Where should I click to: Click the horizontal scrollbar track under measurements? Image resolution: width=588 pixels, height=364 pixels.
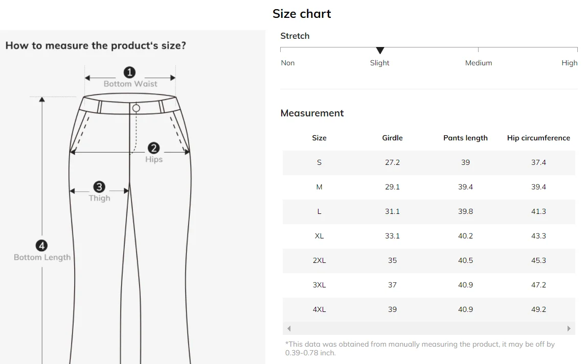(428, 328)
